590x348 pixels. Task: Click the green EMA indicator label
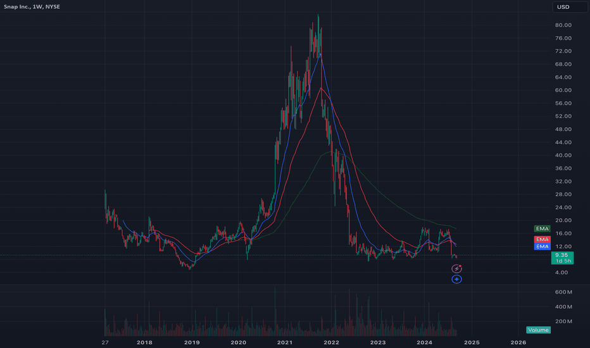(x=543, y=229)
